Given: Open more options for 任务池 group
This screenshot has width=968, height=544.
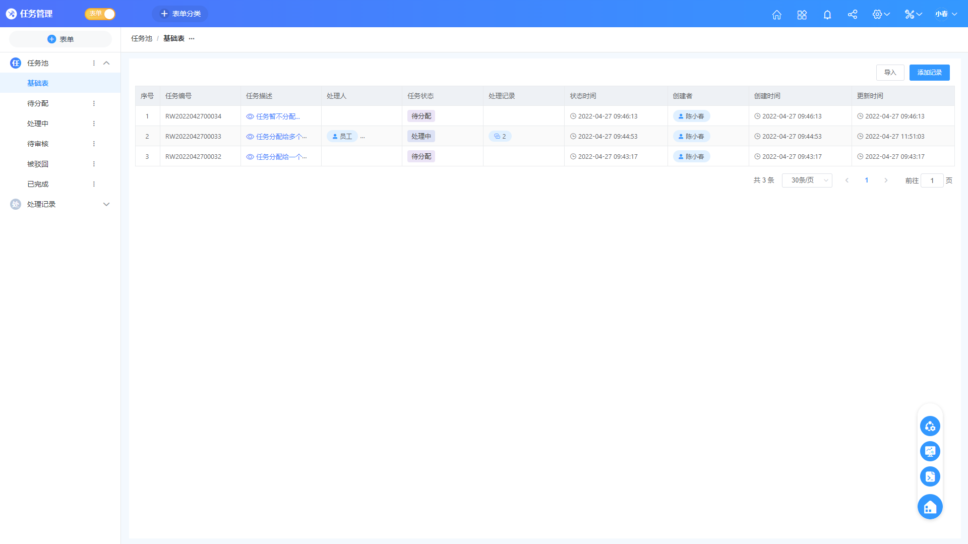Looking at the screenshot, I should click(x=94, y=63).
